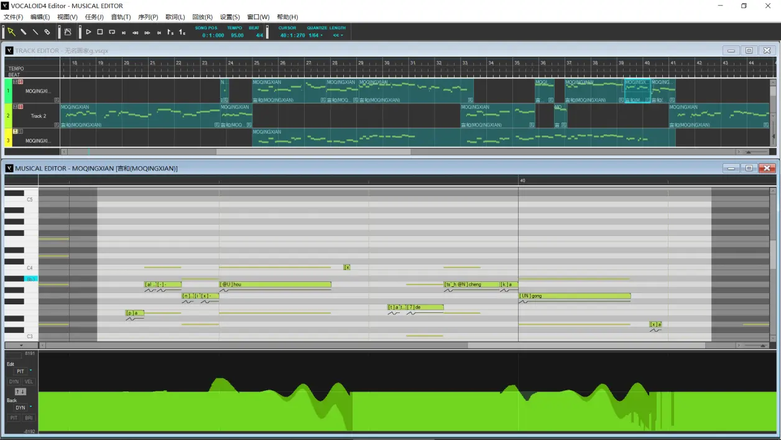
Task: Click the Bb3 piano key label
Action: coord(30,279)
